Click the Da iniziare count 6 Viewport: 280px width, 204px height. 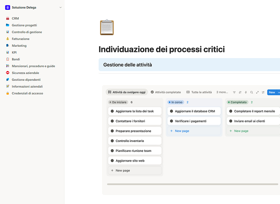(132, 102)
